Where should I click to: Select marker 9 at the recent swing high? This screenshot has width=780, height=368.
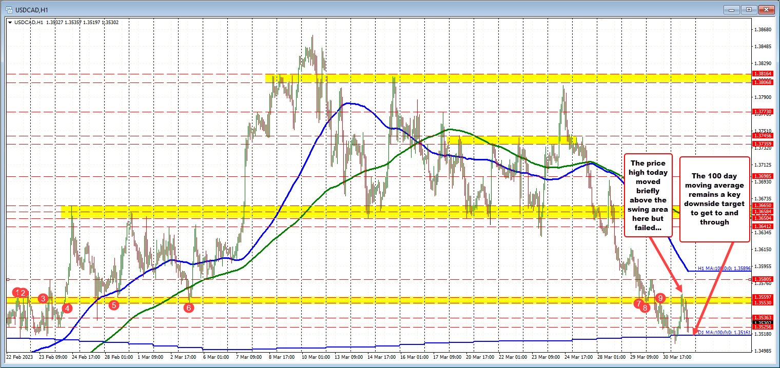coord(660,297)
